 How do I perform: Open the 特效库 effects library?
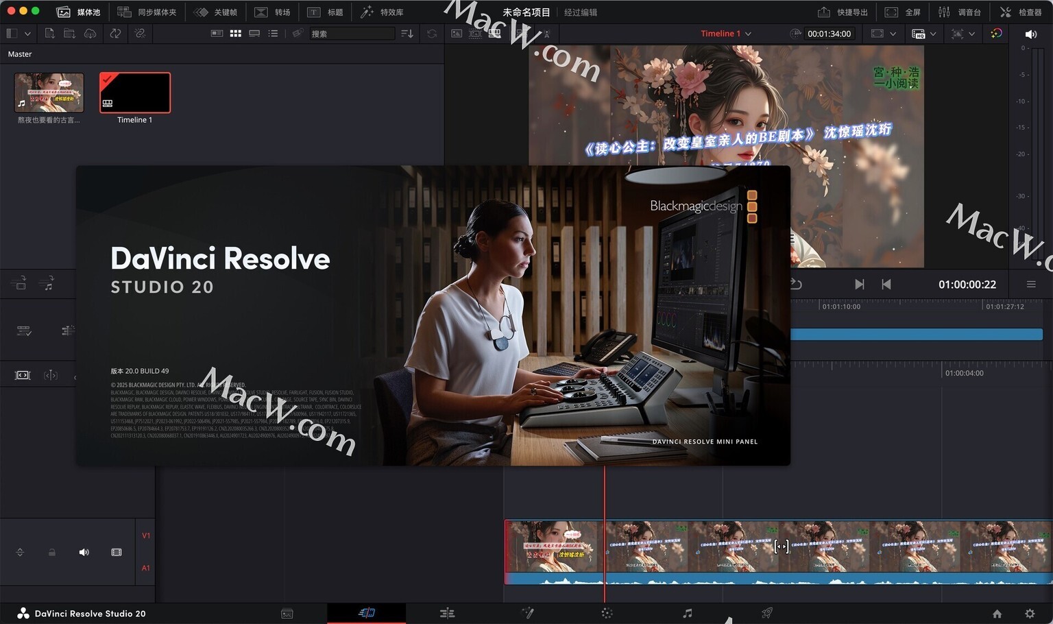pos(382,12)
